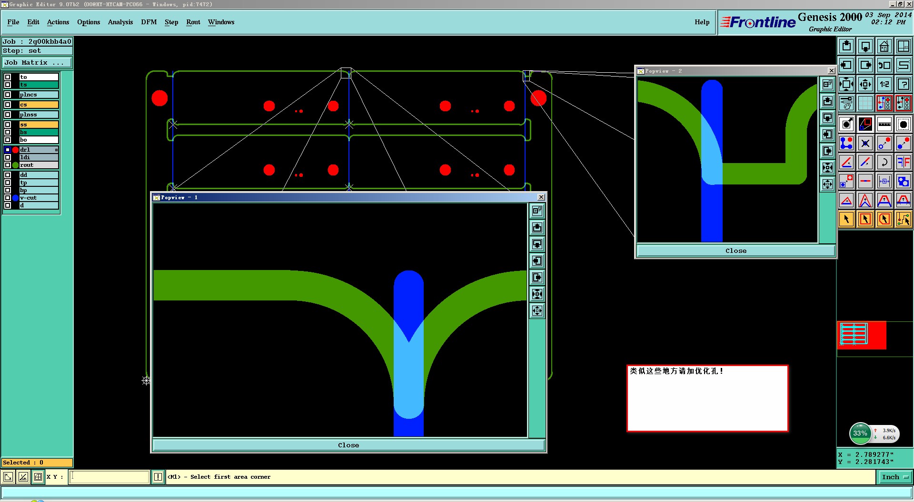Select the rectangle area select arrow tool

865,219
